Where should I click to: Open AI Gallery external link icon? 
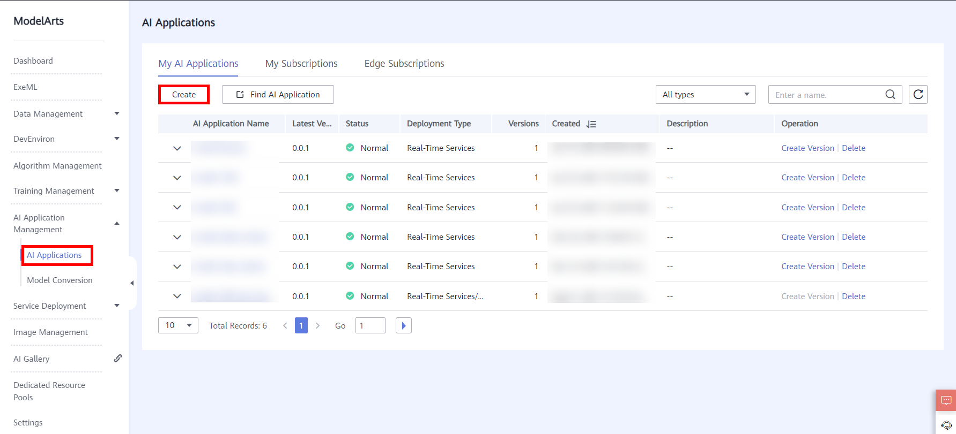pos(118,359)
